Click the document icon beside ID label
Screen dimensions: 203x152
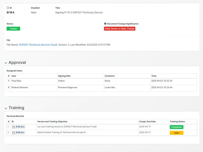click(8, 8)
